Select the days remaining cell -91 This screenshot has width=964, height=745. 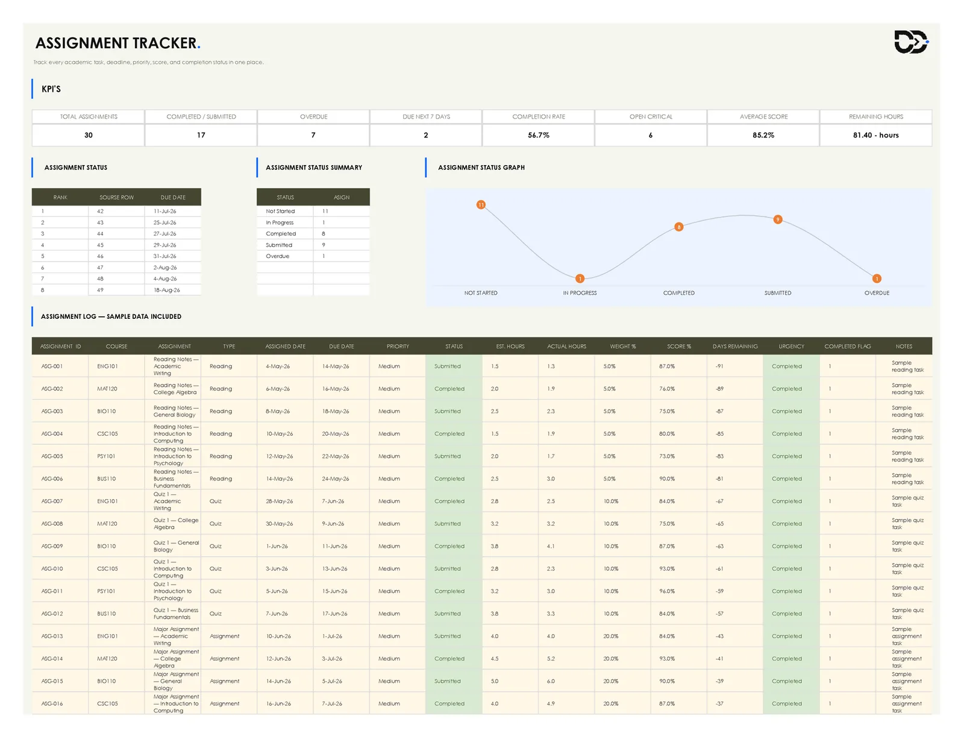[x=735, y=366]
